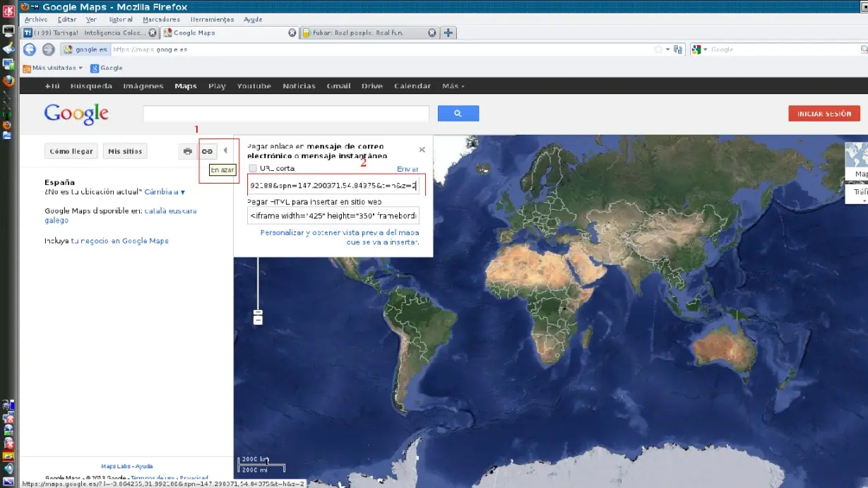The height and width of the screenshot is (488, 868).
Task: Expand the Más dropdown in Google bar
Action: [x=453, y=86]
